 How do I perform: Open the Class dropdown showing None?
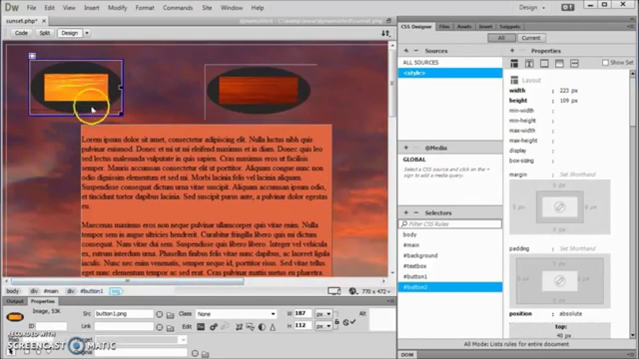click(x=236, y=314)
